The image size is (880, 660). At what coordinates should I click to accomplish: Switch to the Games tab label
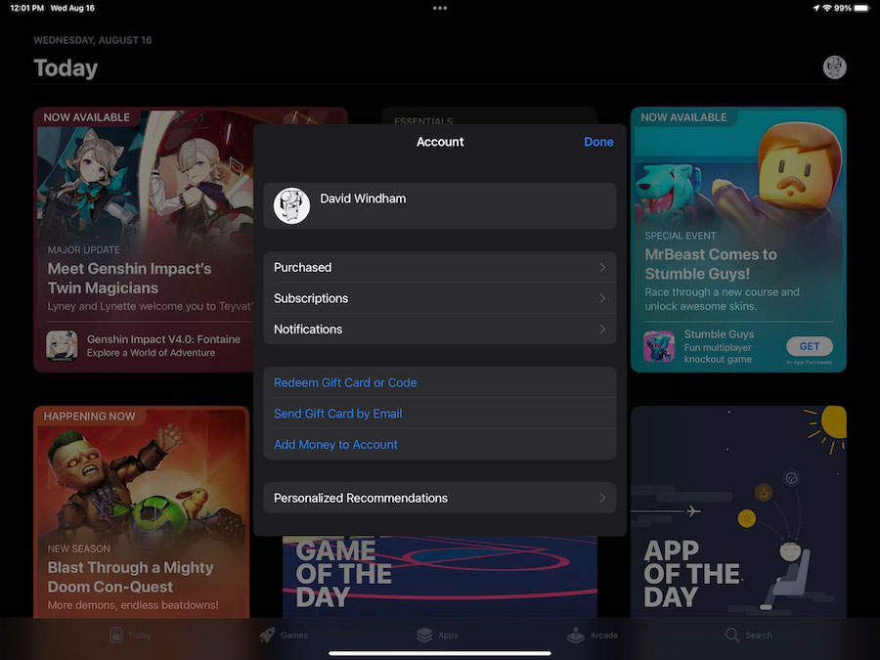pyautogui.click(x=294, y=636)
